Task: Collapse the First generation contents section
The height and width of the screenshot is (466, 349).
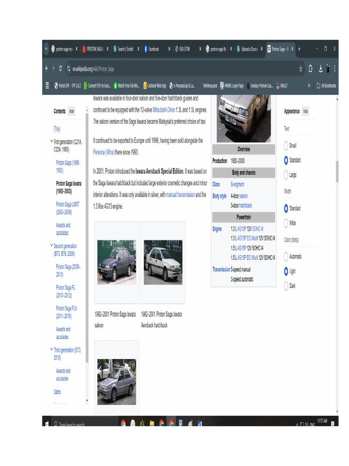Action: [51, 142]
